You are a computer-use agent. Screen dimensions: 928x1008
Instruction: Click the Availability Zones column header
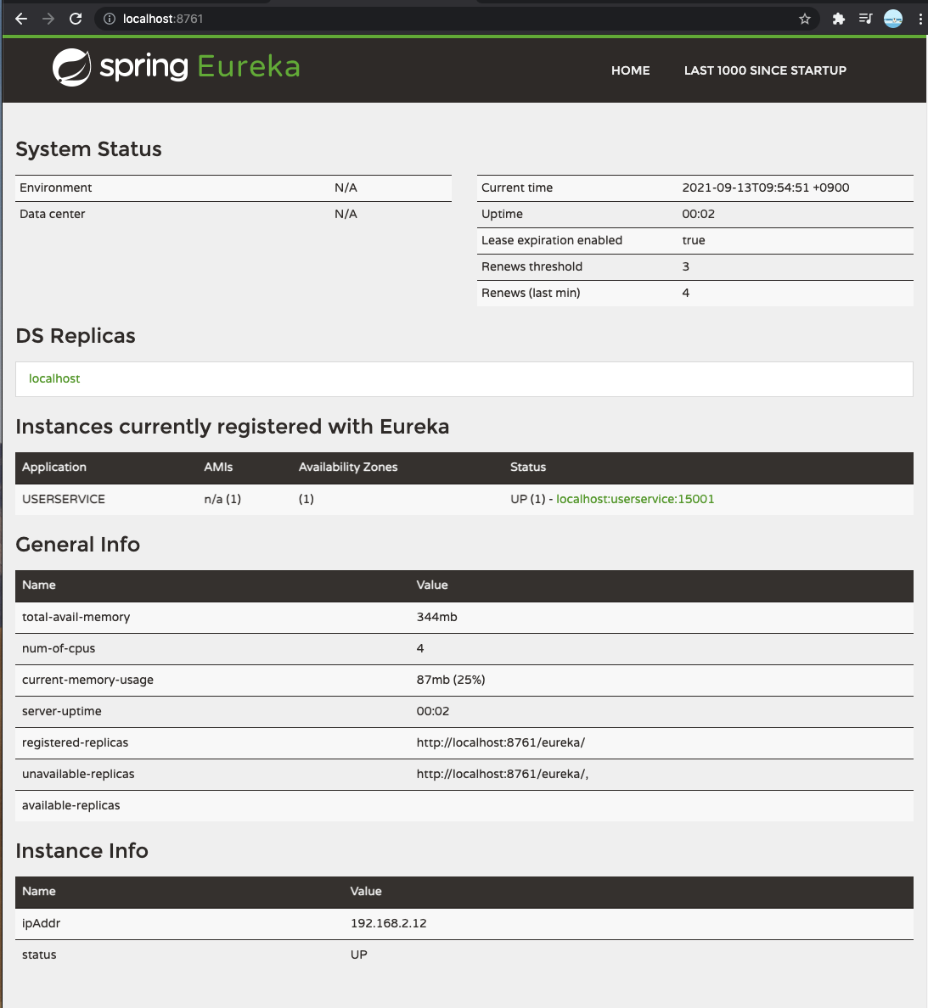pyautogui.click(x=348, y=468)
